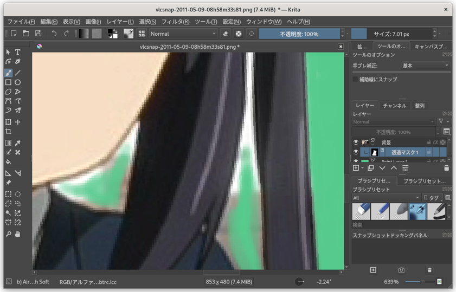Open a file from toolbar
456x292 pixels.
(26, 34)
